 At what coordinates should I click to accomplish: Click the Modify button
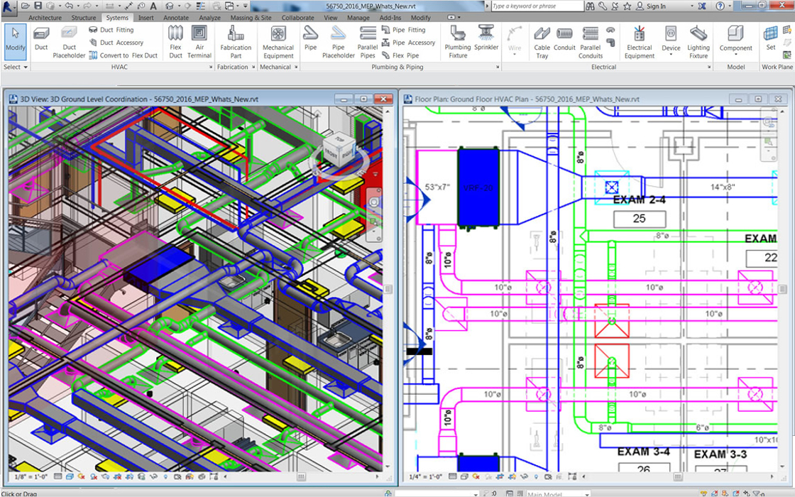[x=16, y=42]
